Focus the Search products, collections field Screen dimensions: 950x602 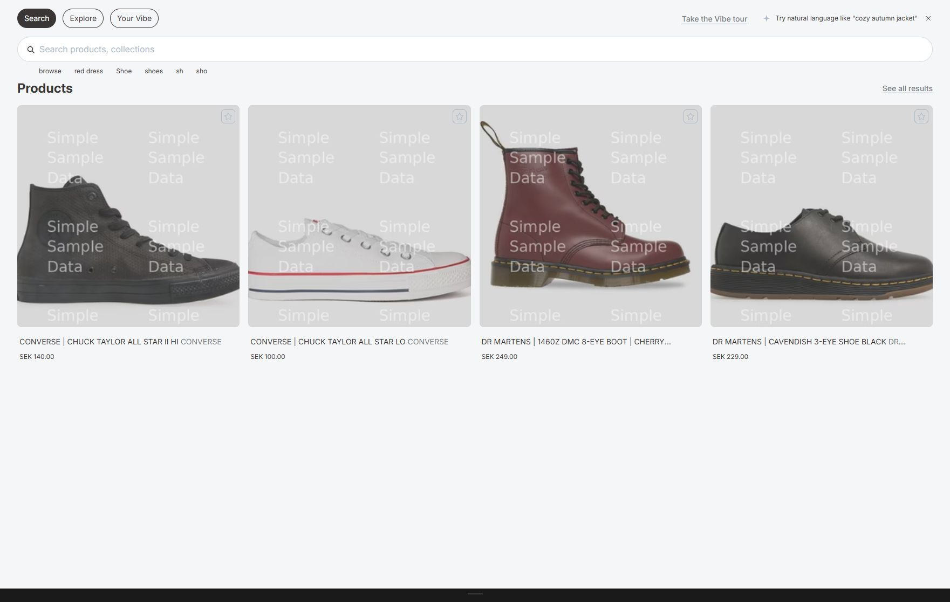[x=475, y=50]
